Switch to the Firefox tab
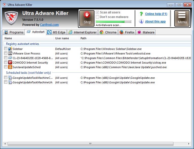This screenshot has width=194, height=149. tap(127, 32)
